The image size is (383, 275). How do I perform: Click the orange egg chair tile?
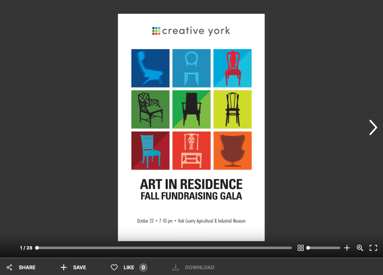click(x=232, y=151)
